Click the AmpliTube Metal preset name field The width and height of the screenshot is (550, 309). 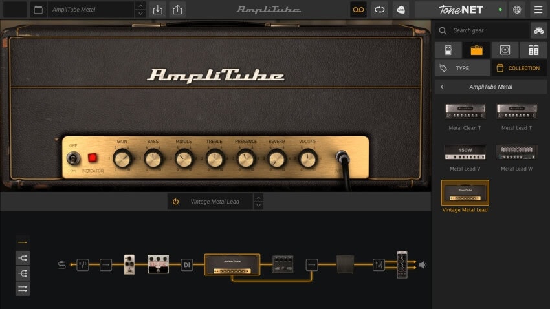pyautogui.click(x=91, y=10)
